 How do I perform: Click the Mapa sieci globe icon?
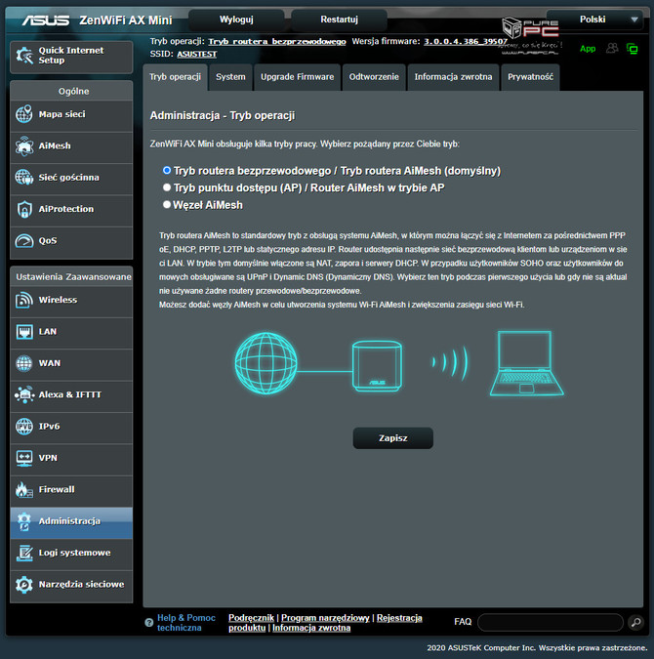point(24,114)
